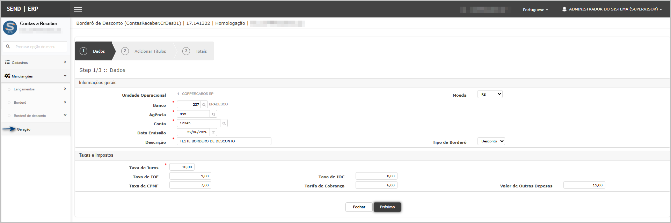Click the Taxa de Juros field

182,167
